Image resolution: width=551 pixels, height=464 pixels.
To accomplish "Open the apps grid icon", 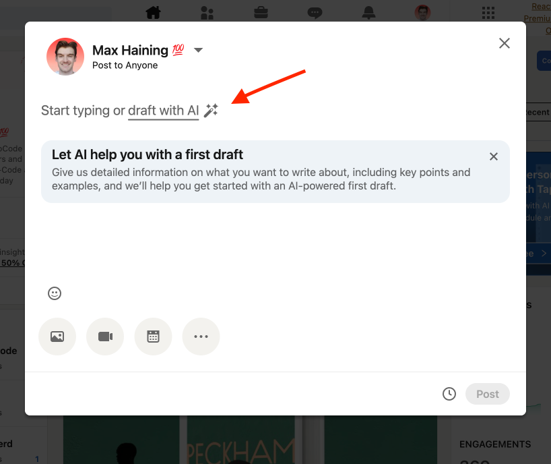I will 488,13.
